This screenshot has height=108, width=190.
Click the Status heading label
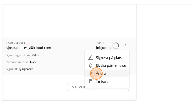[x=100, y=43]
